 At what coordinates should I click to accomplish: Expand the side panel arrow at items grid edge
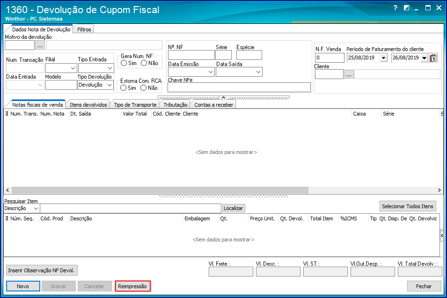441,235
